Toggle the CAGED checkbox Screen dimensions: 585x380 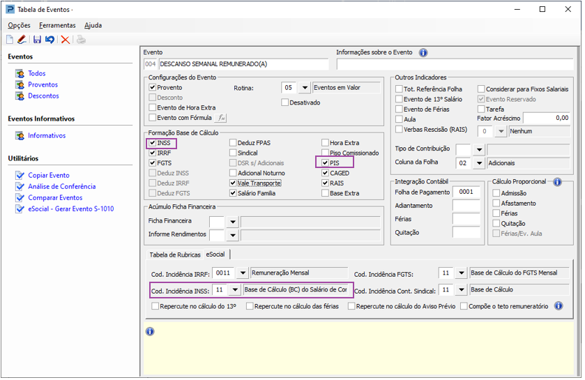coord(325,173)
